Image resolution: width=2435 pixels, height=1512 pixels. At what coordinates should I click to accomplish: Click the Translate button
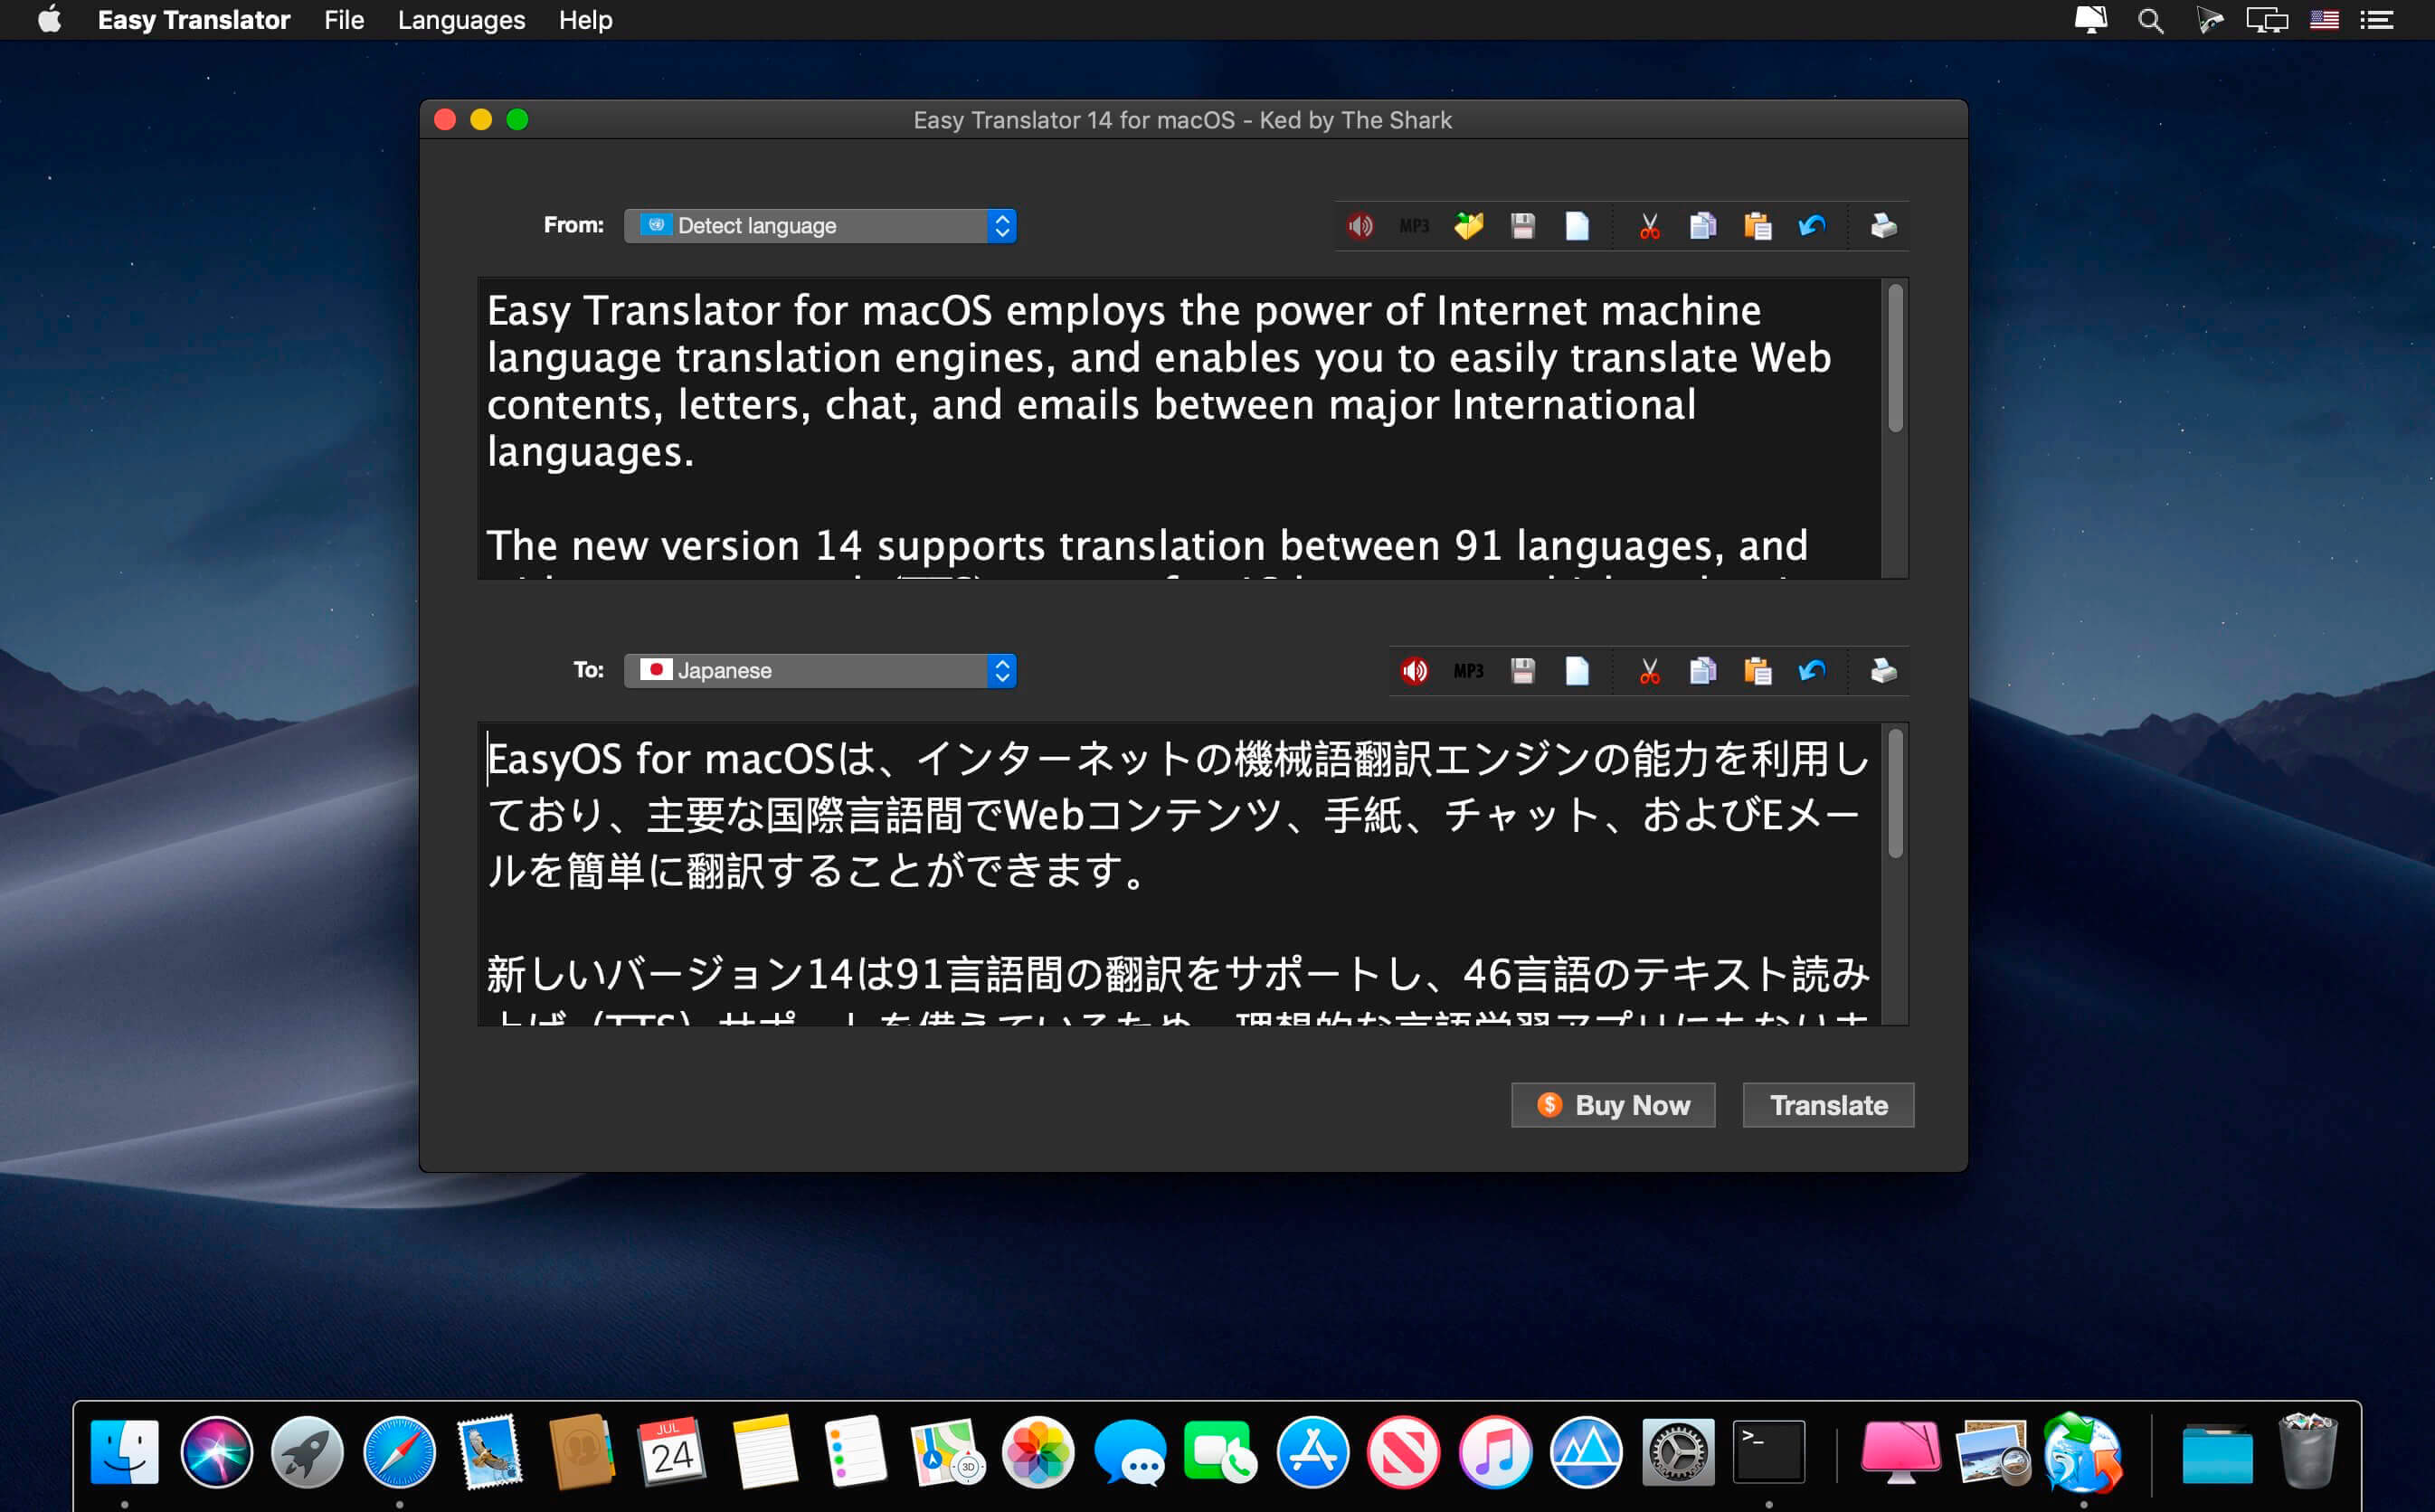(1828, 1105)
